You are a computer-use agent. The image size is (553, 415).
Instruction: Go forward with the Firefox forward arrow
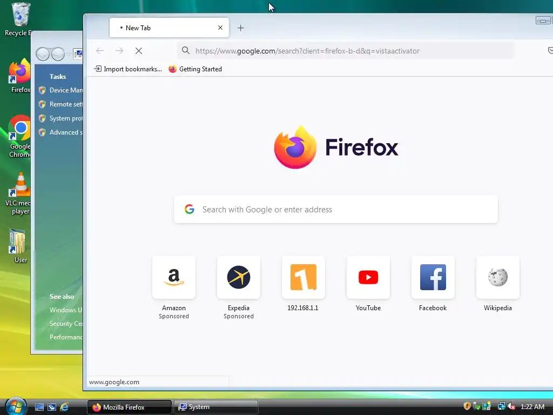coord(119,51)
